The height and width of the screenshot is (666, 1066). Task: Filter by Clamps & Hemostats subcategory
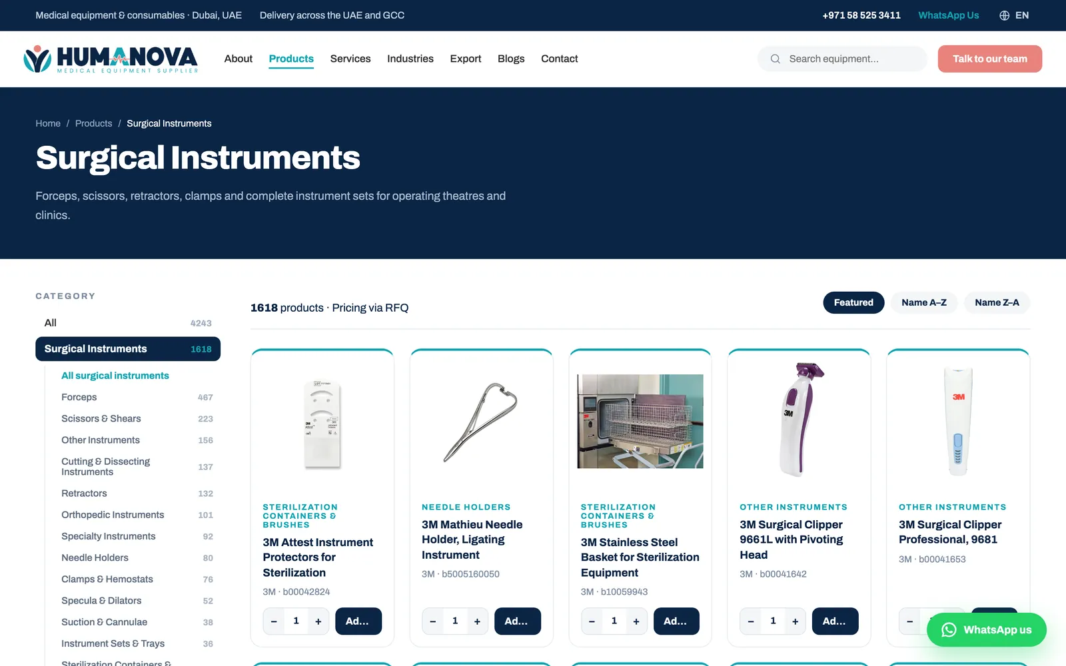[x=137, y=579]
